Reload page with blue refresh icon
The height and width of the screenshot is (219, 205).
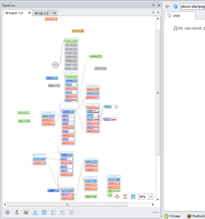(x=175, y=6)
